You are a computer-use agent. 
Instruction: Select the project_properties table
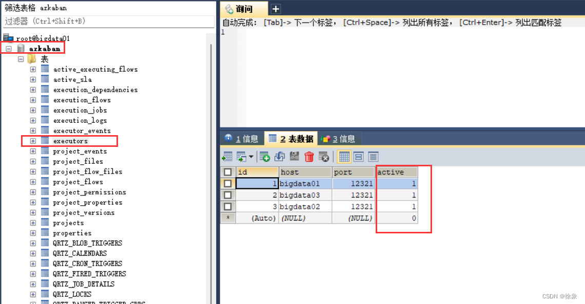(87, 203)
